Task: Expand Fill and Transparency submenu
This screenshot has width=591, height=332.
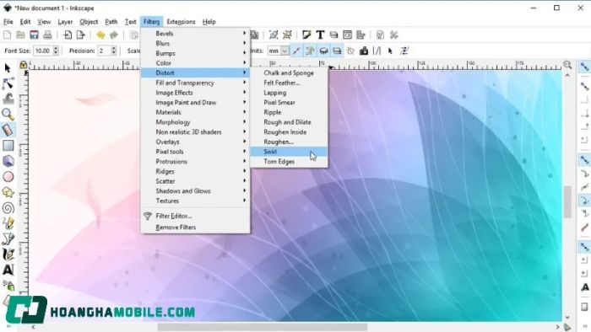Action: 195,83
